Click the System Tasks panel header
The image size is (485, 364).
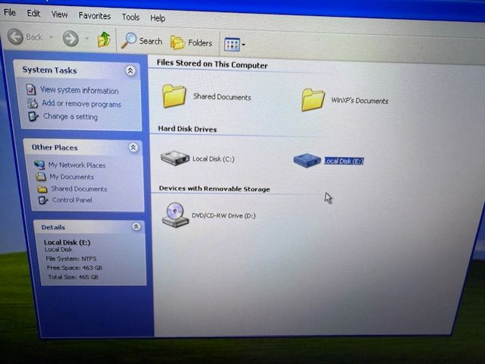pos(77,71)
